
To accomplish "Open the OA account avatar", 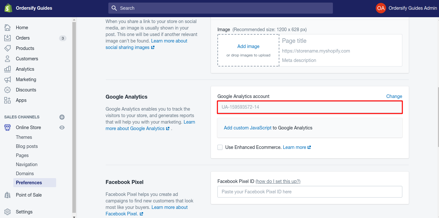I will 381,8.
